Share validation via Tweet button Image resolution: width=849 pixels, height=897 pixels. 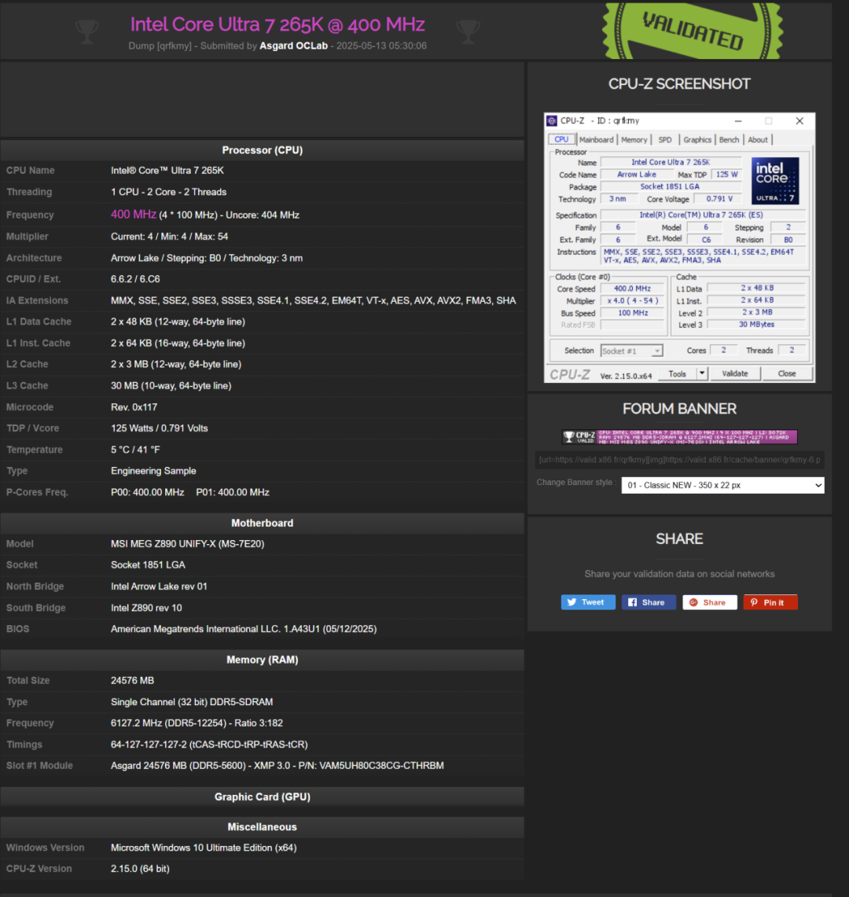588,602
